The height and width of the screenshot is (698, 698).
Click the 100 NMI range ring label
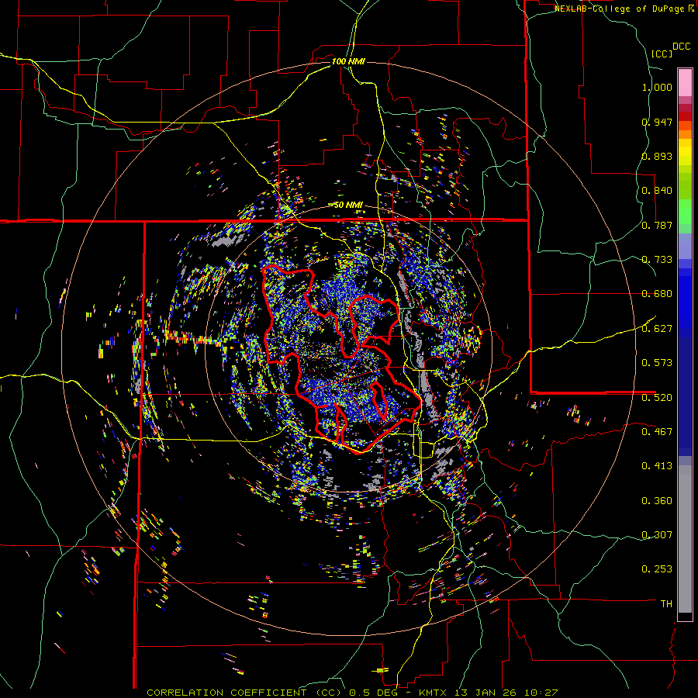[348, 61]
